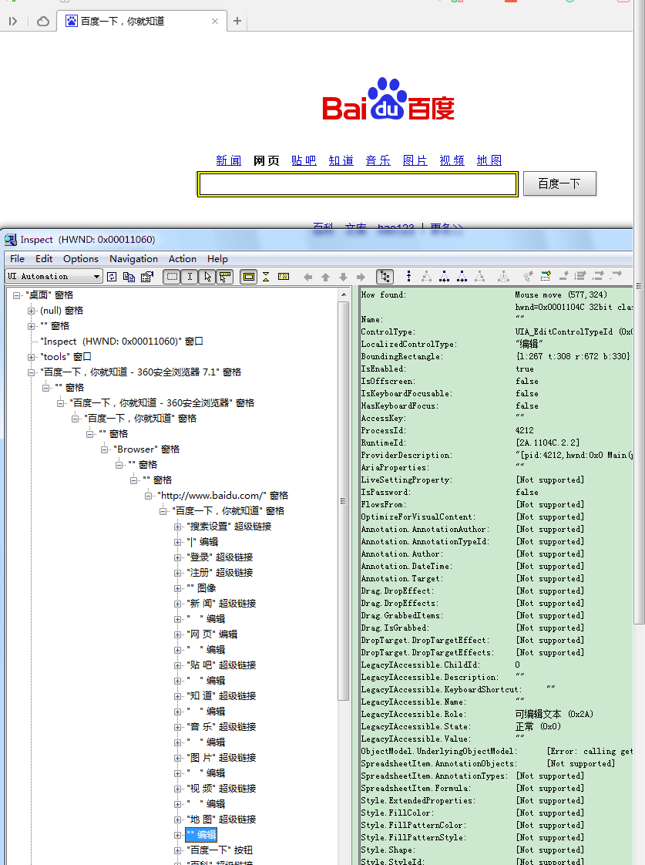The width and height of the screenshot is (645, 865).
Task: Open the Settings properties icon in Inspect toolbar
Action: [x=146, y=277]
